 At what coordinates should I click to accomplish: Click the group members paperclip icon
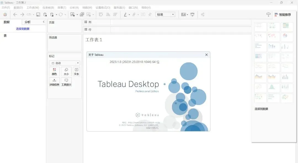pos(134,15)
